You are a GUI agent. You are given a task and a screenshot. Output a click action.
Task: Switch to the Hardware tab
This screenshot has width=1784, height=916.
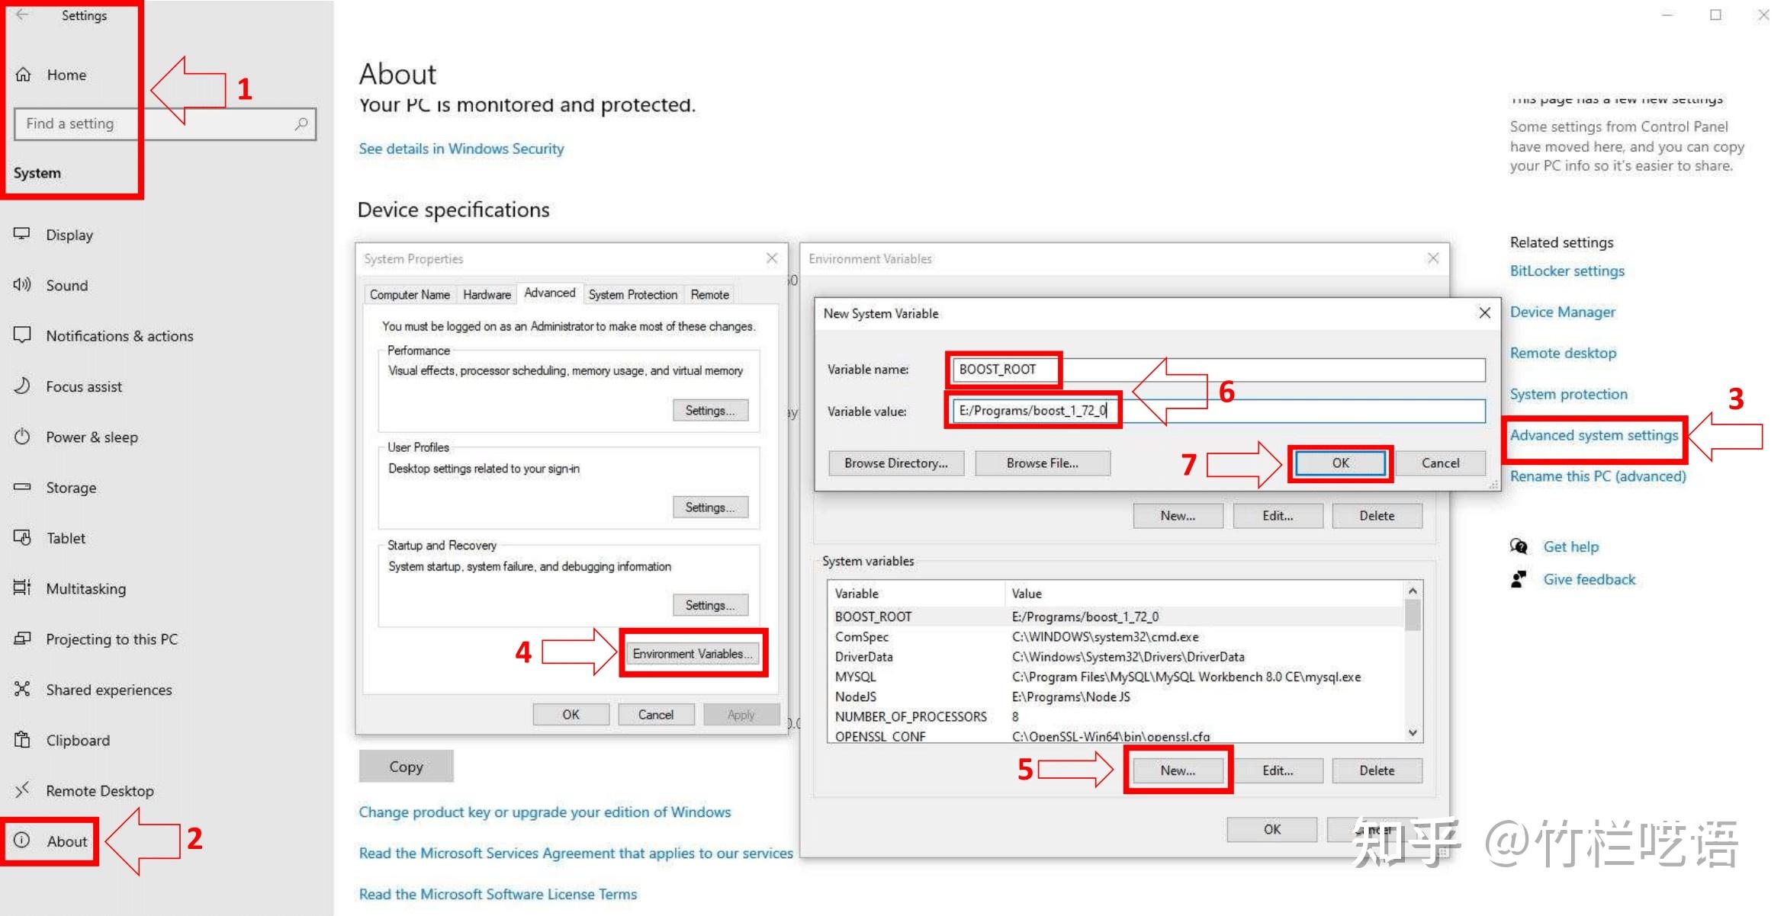tap(487, 294)
